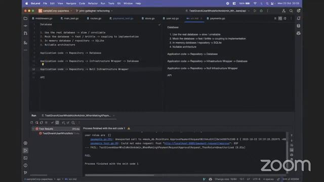Open the Copilot status icon in status bar
Screen dimensions: 324x182
(211, 179)
